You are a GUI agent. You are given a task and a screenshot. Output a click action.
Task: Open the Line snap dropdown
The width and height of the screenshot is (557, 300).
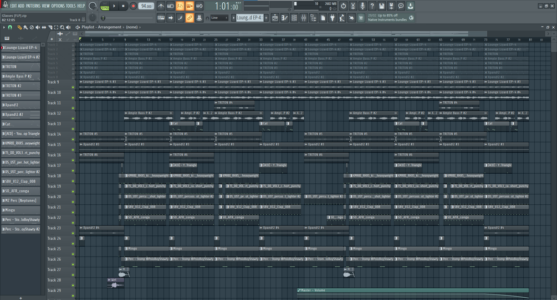219,18
